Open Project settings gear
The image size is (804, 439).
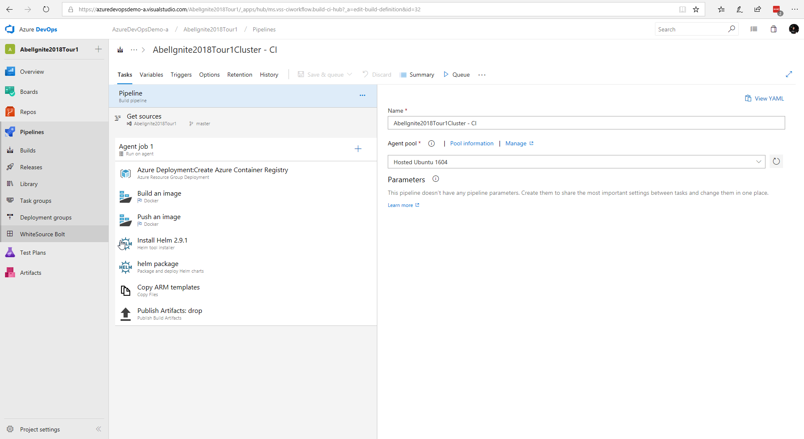[x=10, y=429]
